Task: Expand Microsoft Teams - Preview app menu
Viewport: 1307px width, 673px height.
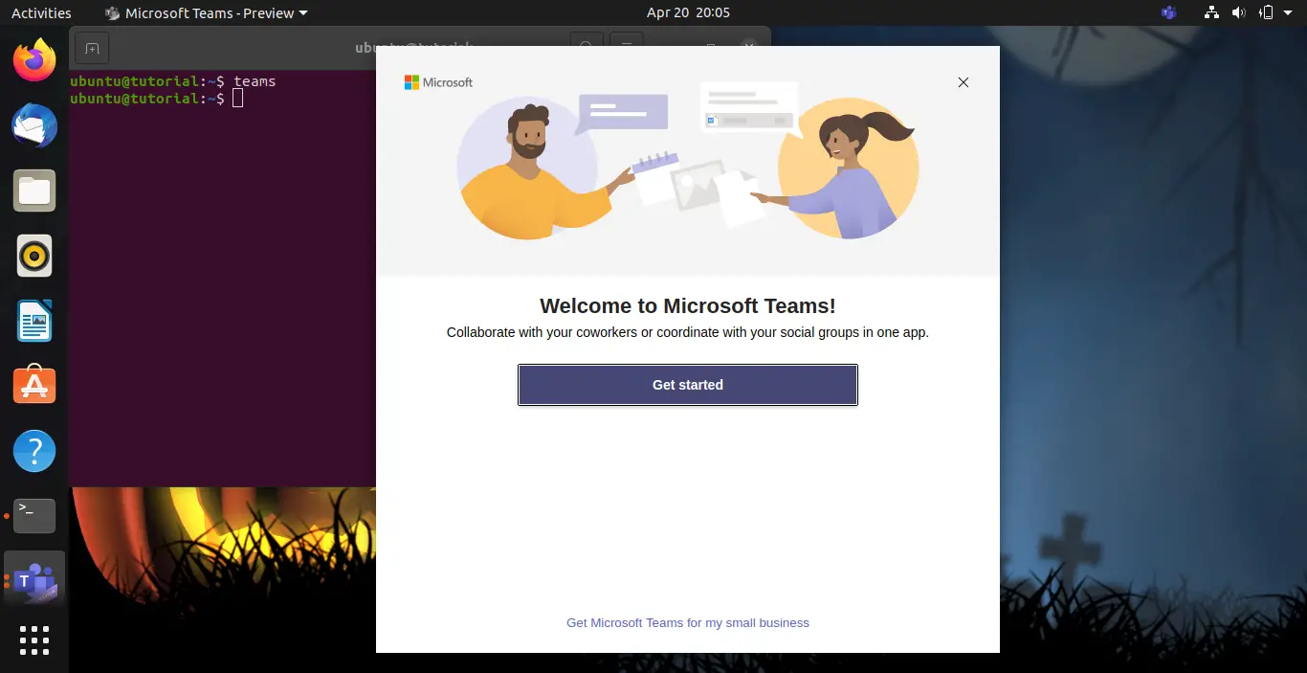Action: coord(207,12)
